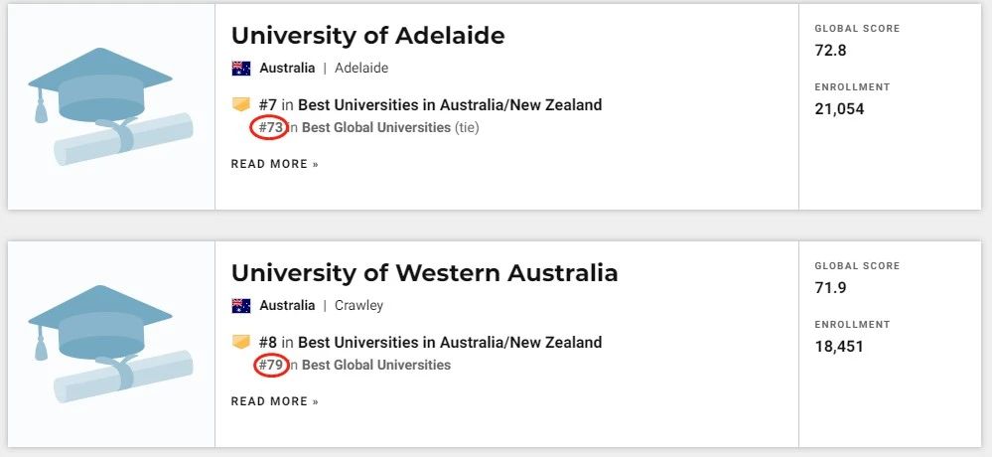Click Australian flag icon beside Adelaide
The image size is (992, 457).
click(241, 69)
